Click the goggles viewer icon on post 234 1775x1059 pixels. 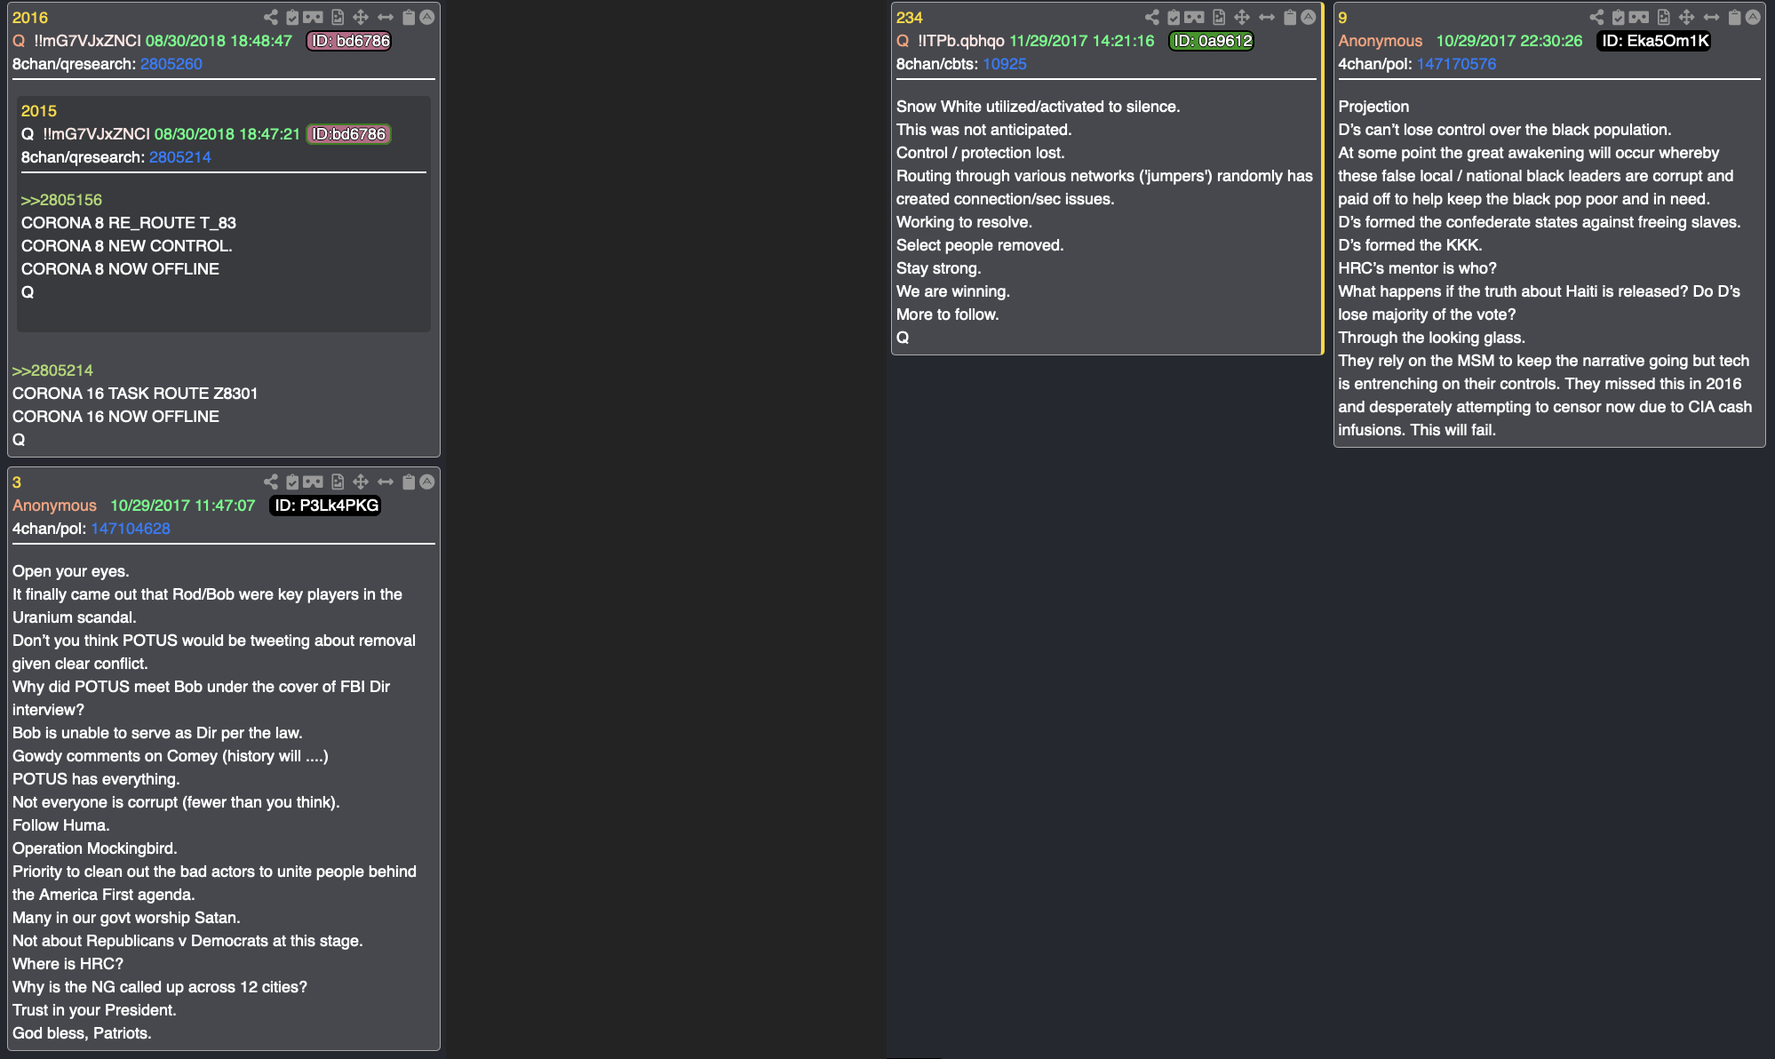click(x=1194, y=17)
